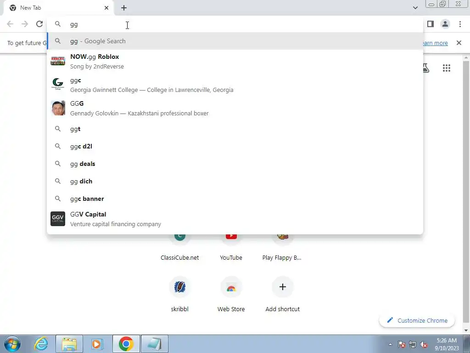Select the New Tab tab

pyautogui.click(x=58, y=8)
